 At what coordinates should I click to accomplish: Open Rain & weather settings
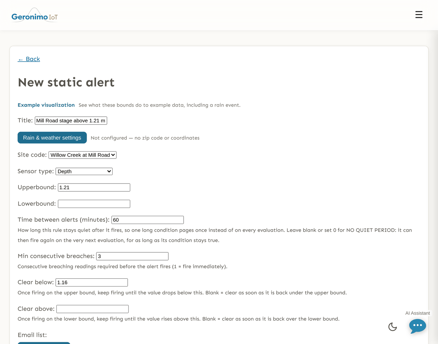pos(52,138)
